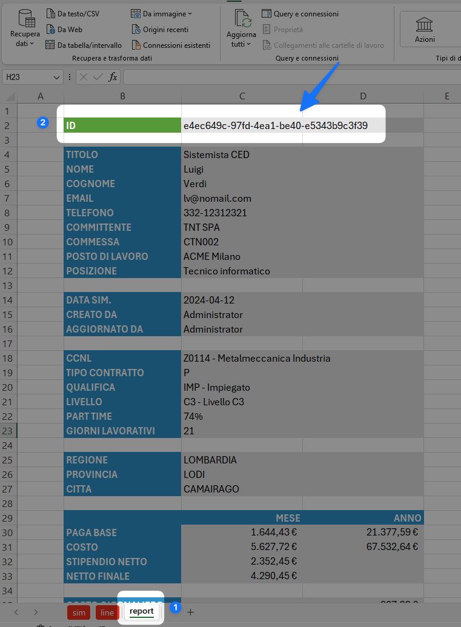
Task: Switch to the sim sheet tab
Action: 79,612
